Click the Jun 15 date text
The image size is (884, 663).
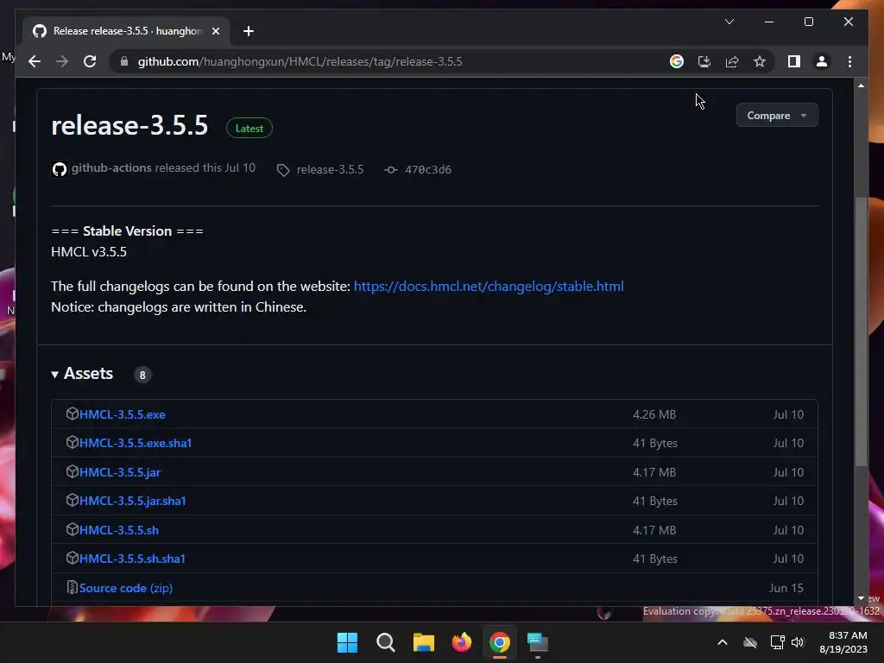point(786,588)
